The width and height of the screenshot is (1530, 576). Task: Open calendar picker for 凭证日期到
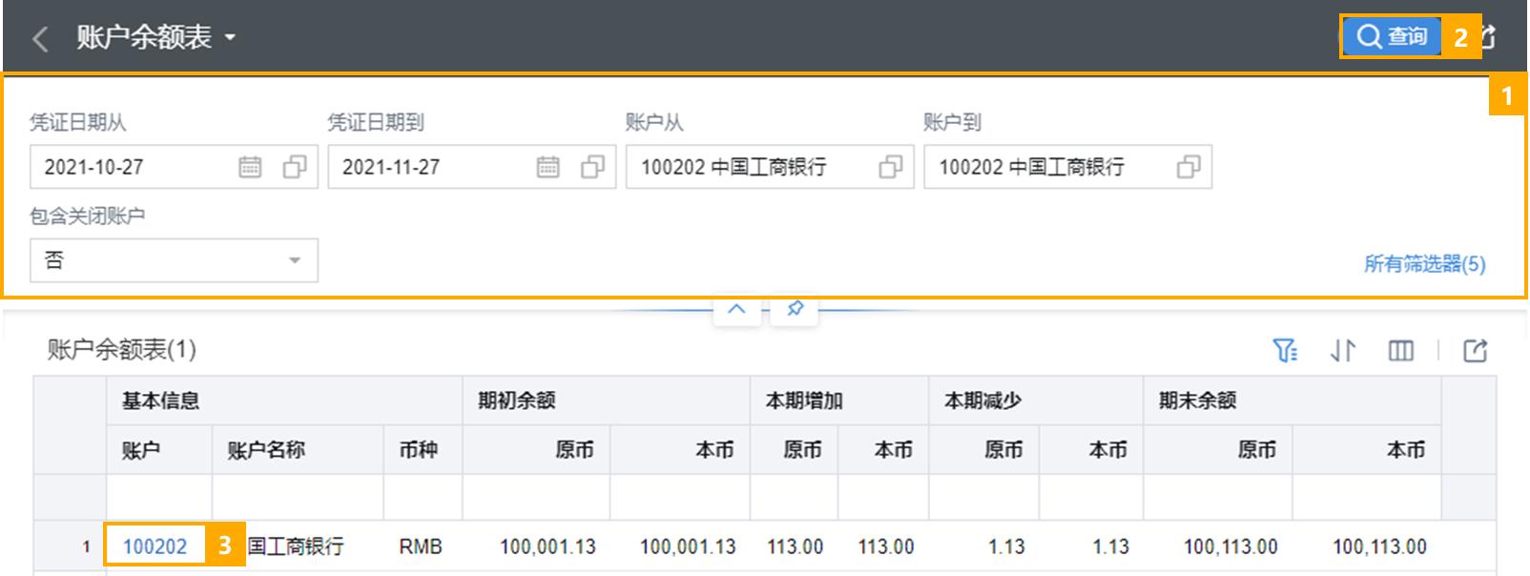click(548, 167)
